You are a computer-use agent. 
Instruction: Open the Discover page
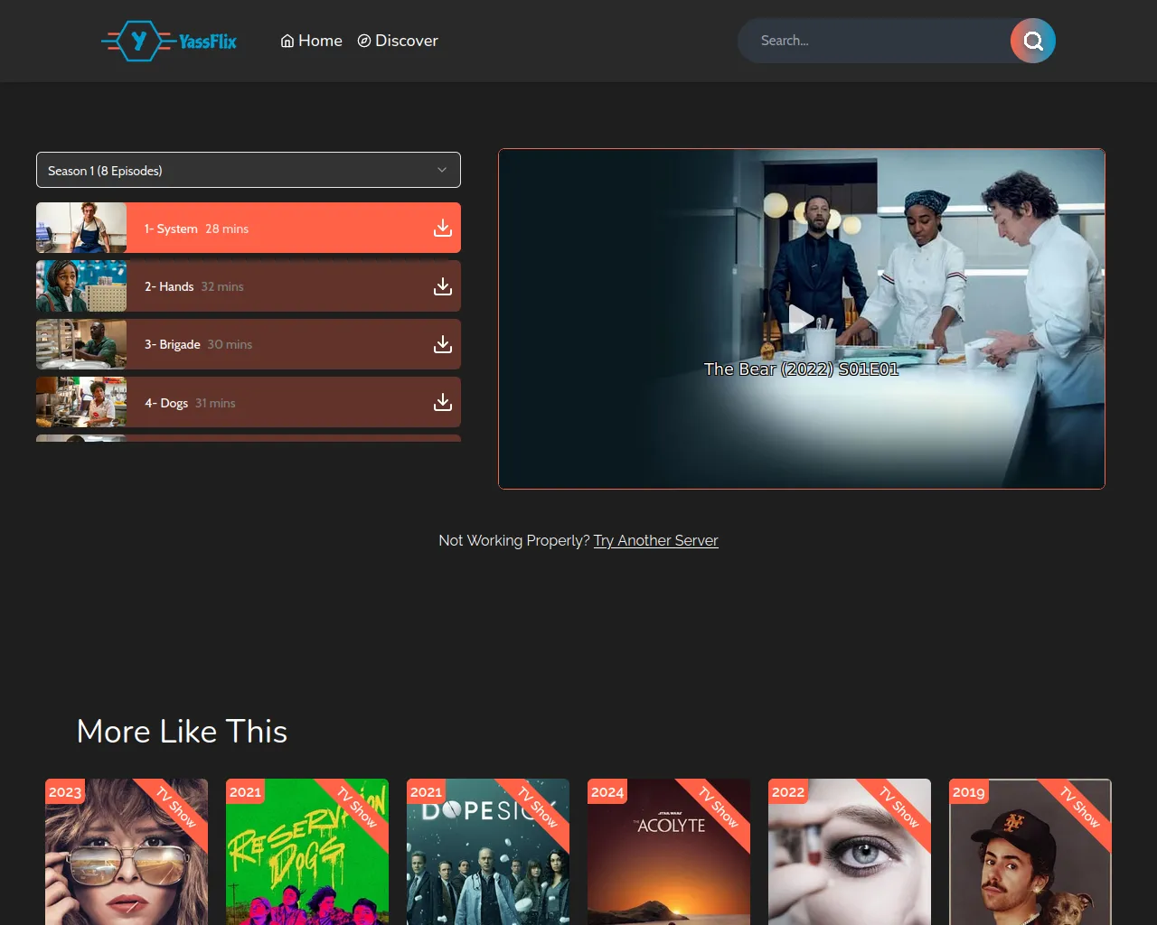398,41
